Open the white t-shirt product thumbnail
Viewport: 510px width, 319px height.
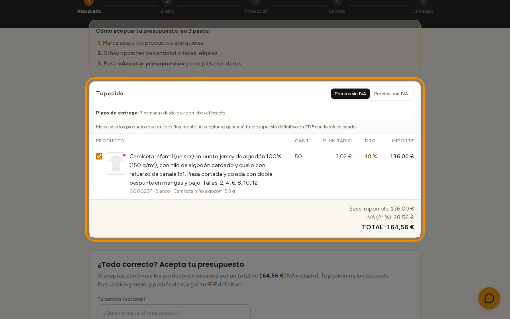click(116, 163)
